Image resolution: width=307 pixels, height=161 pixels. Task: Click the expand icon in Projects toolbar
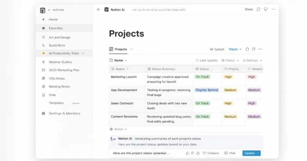(254, 49)
